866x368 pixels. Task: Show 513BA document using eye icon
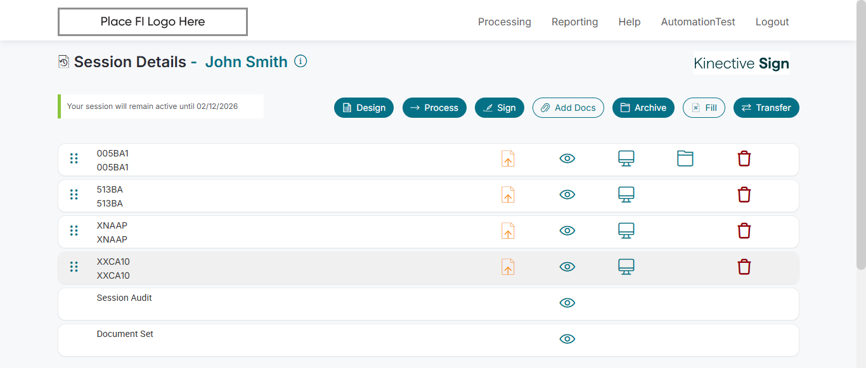tap(567, 194)
